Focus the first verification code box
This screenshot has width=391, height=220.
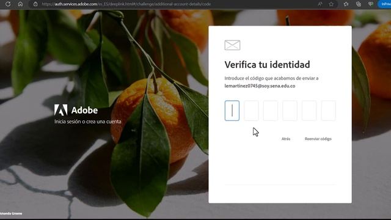pos(232,111)
